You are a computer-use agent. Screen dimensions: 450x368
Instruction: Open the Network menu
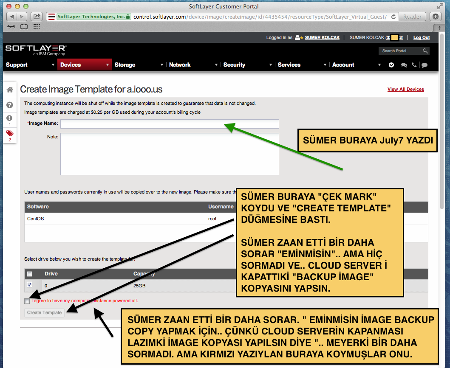click(193, 65)
